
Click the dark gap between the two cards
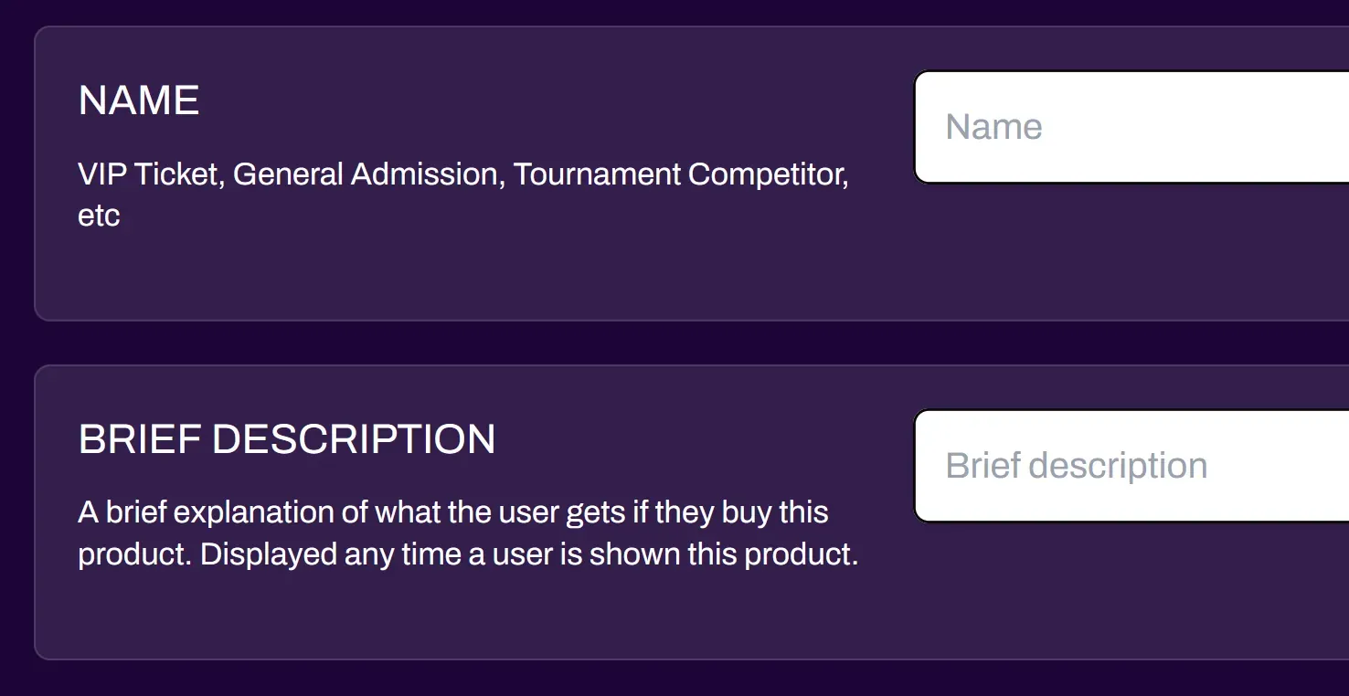[x=640, y=343]
